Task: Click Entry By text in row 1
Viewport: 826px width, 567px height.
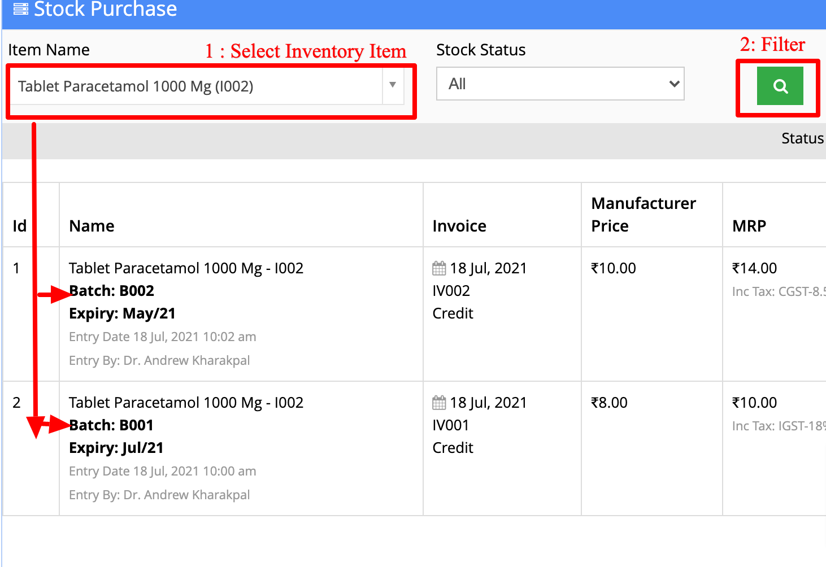Action: tap(159, 360)
